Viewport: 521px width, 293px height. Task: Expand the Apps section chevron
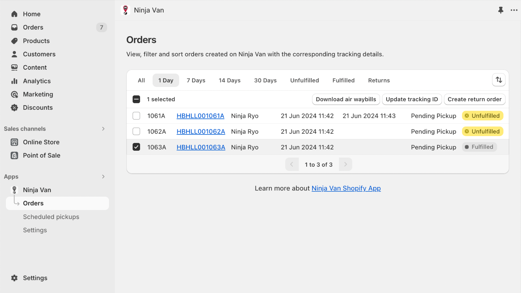point(103,177)
